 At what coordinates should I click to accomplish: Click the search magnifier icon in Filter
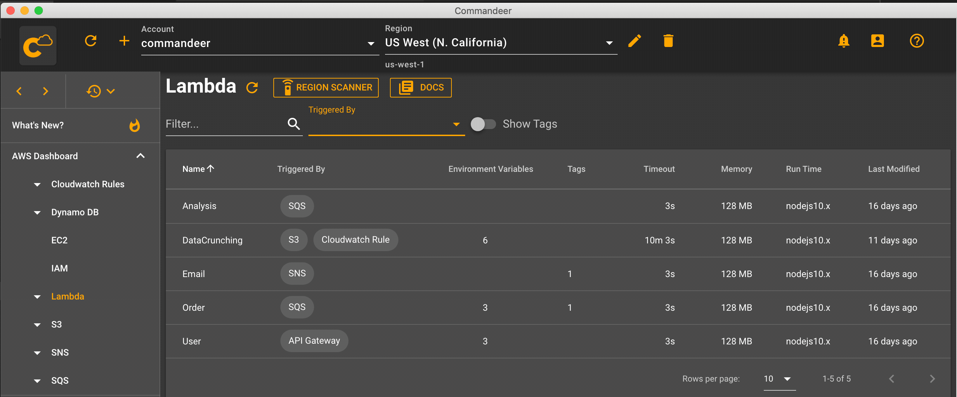pos(293,124)
